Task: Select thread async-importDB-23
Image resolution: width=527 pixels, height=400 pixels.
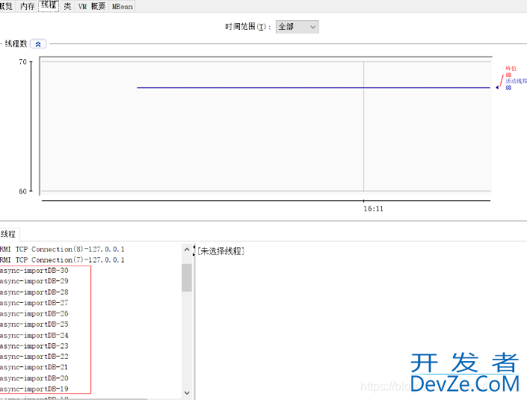Action: [x=34, y=346]
